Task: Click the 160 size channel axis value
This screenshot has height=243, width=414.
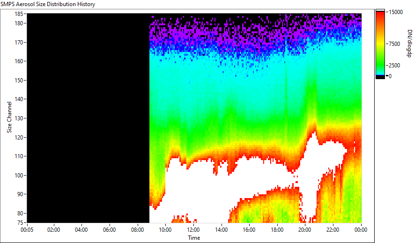Action: pyautogui.click(x=19, y=61)
